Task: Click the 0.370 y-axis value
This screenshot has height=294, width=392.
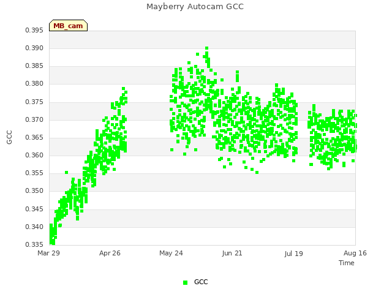Action: pyautogui.click(x=34, y=120)
